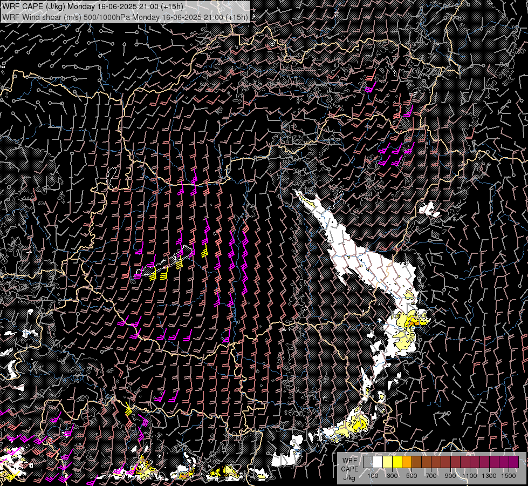Click the '500' label in the legend

click(412, 476)
